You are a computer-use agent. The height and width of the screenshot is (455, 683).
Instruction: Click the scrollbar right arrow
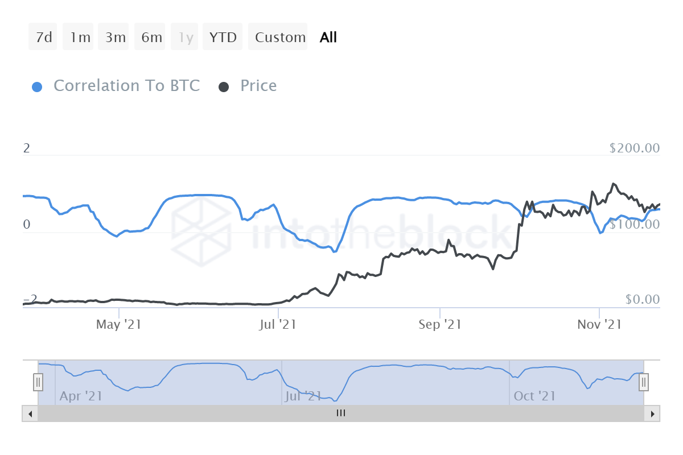click(x=653, y=413)
